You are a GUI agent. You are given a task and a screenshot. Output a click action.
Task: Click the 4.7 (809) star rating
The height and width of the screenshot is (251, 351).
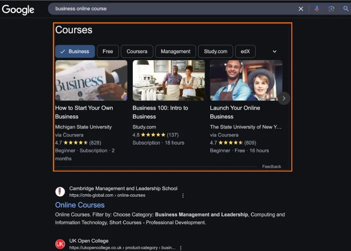click(x=233, y=143)
